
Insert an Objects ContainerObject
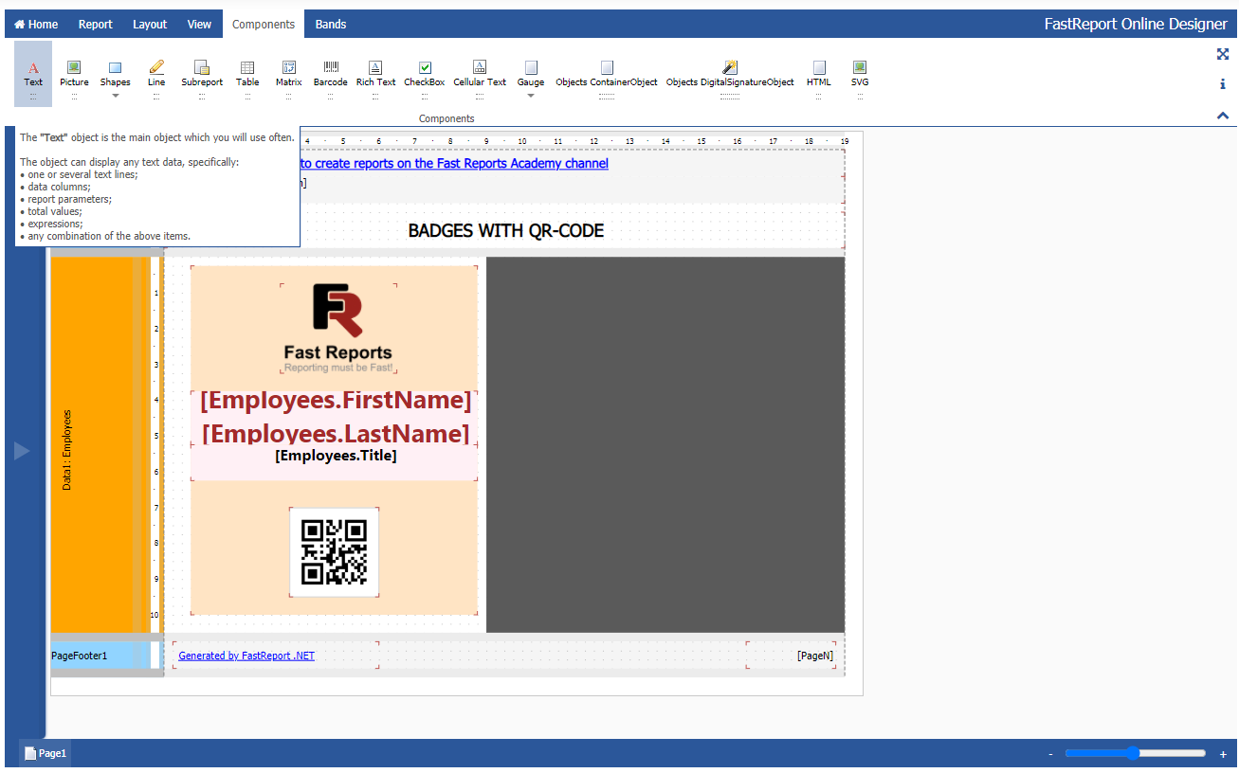tap(607, 74)
